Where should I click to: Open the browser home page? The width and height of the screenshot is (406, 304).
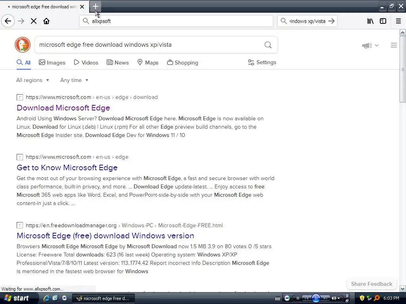(46, 21)
